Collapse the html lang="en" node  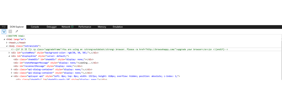click(4, 39)
